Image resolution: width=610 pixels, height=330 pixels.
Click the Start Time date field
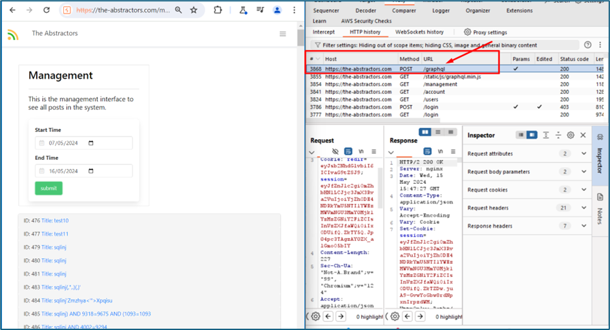point(83,143)
